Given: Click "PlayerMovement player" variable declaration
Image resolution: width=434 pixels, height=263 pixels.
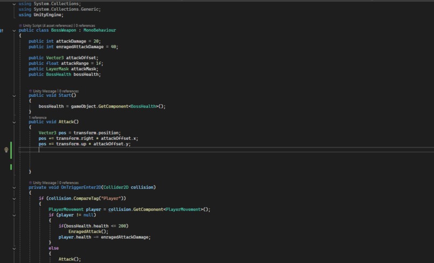Looking at the screenshot, I should coord(75,209).
